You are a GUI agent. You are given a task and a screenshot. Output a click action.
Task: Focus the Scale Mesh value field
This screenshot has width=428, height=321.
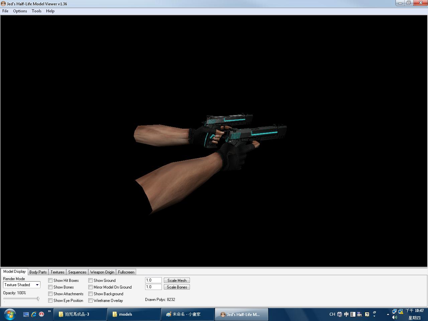[153, 281]
